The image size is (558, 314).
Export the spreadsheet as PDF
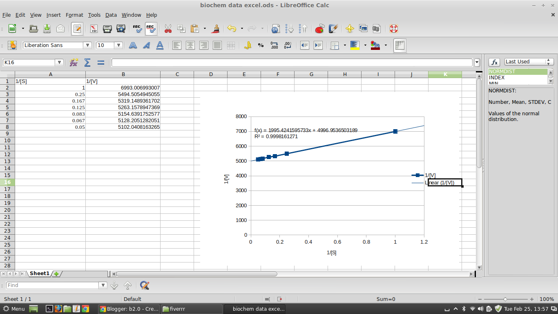click(93, 29)
